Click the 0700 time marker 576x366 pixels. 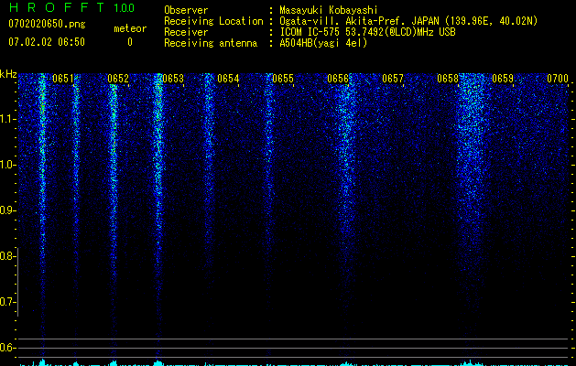(558, 79)
